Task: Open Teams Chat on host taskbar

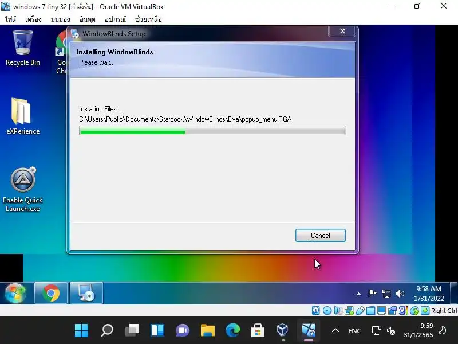Action: click(x=183, y=331)
